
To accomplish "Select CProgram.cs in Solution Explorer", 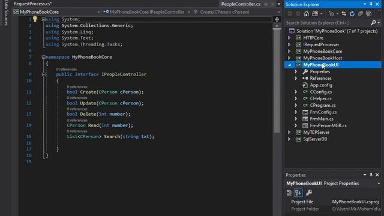I will coord(323,106).
